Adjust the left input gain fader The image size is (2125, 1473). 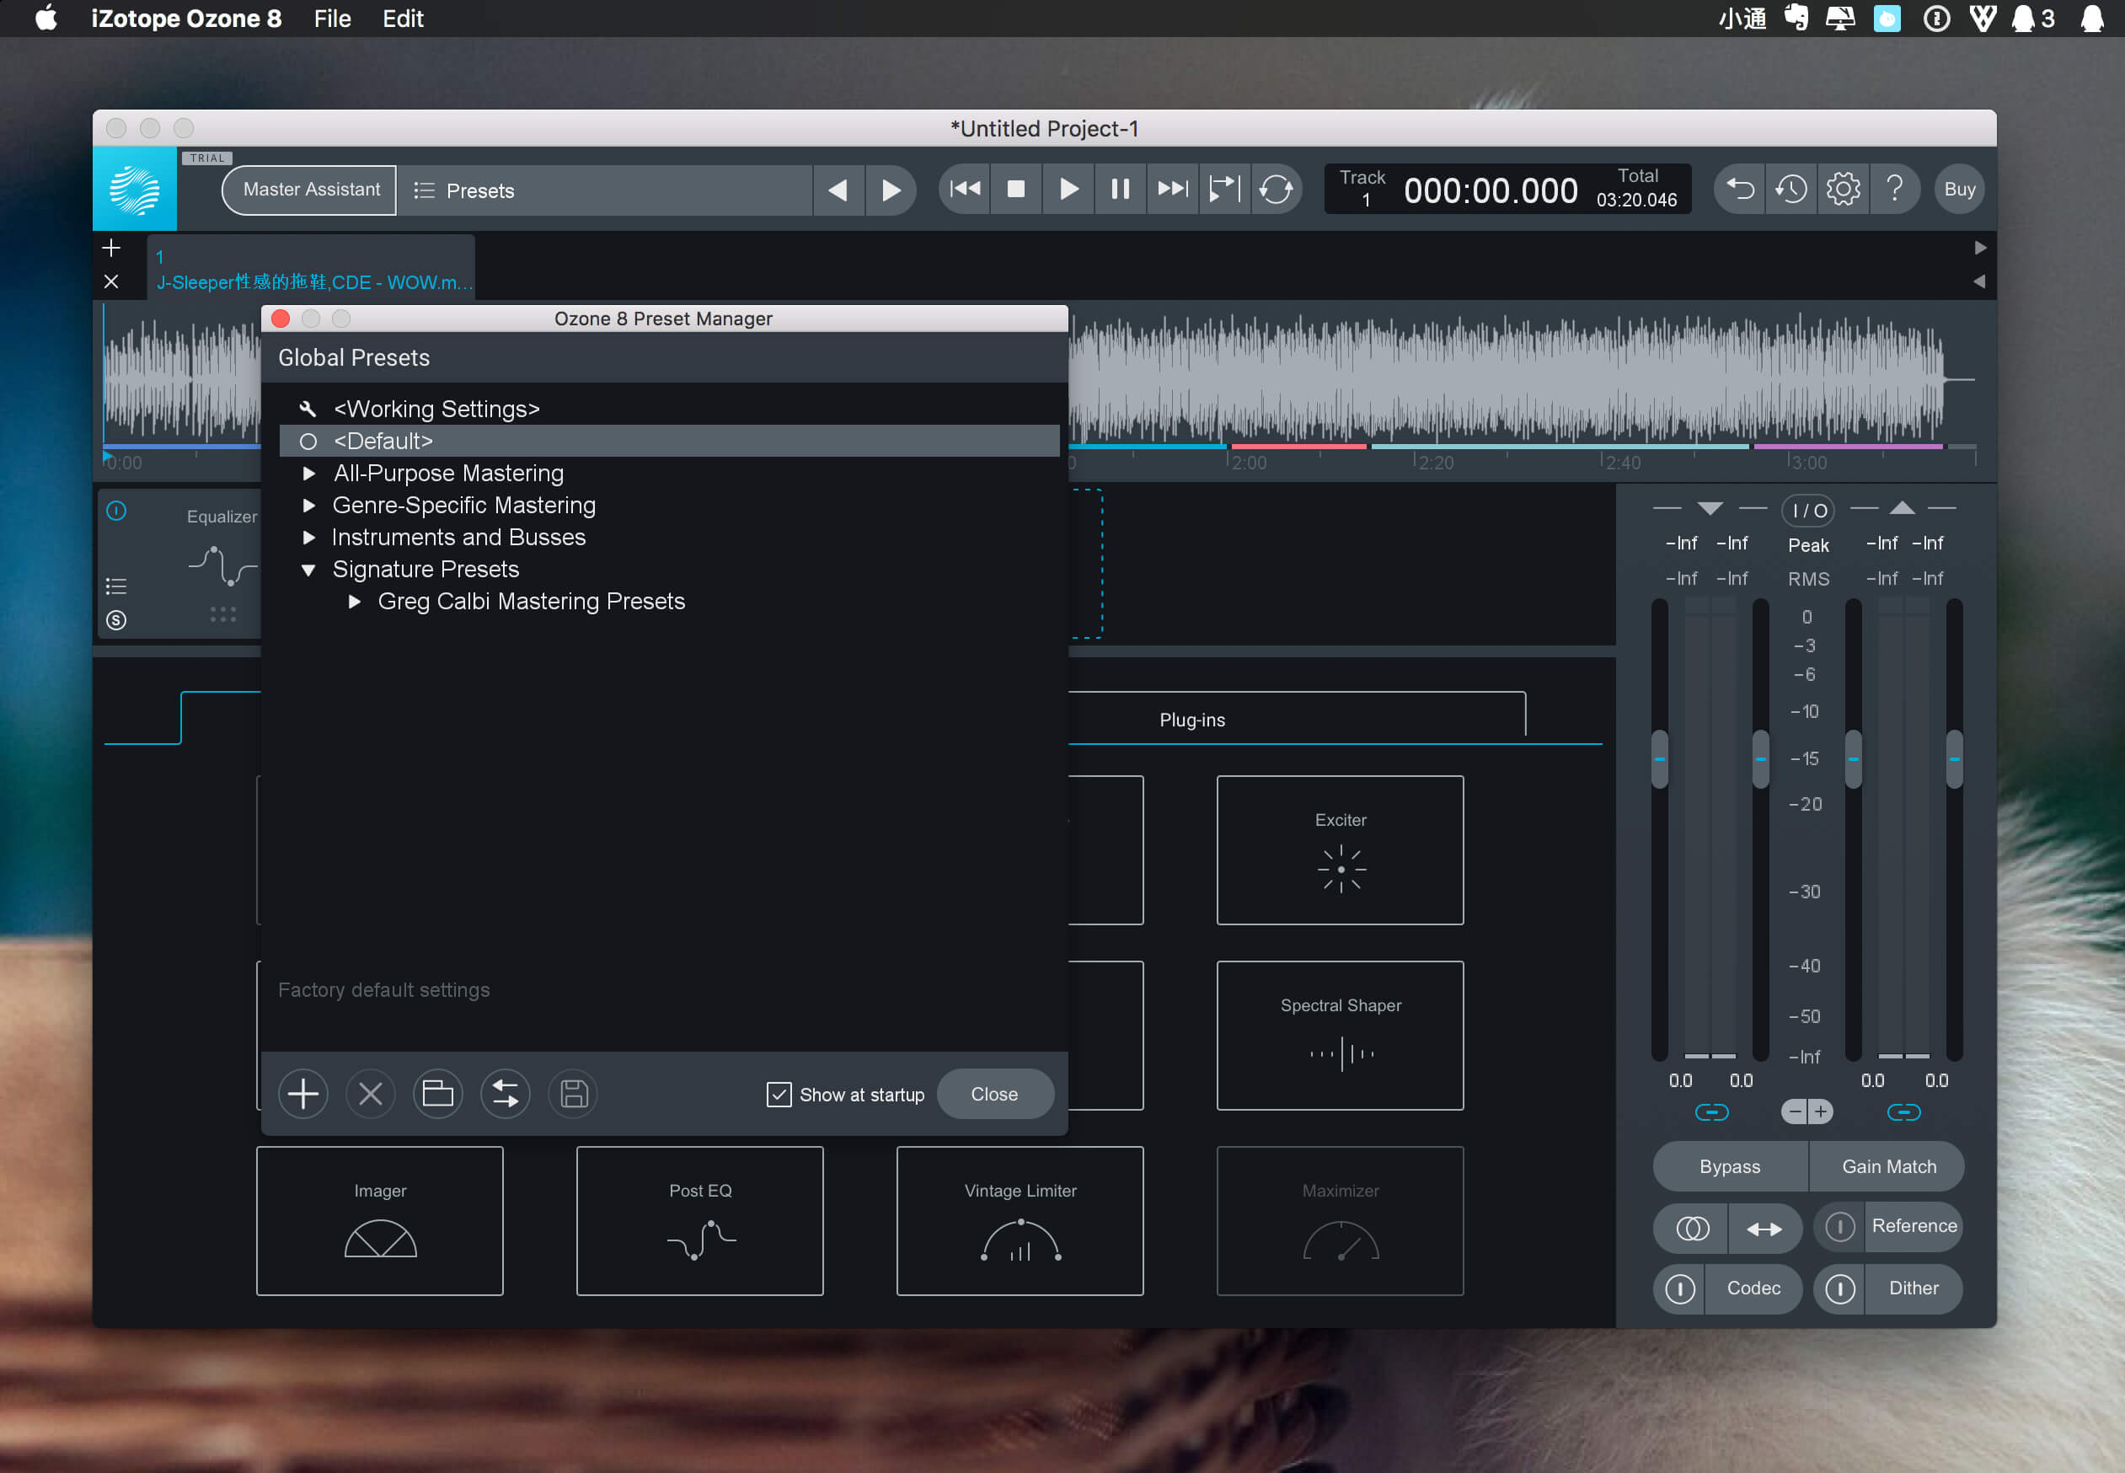pyautogui.click(x=1660, y=759)
